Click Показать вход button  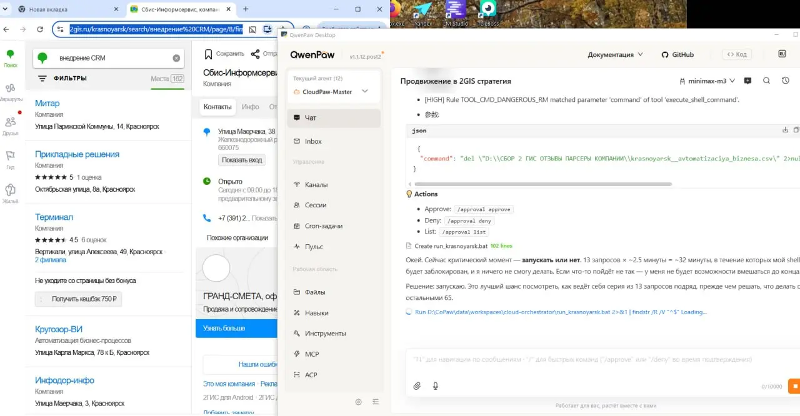click(x=242, y=160)
